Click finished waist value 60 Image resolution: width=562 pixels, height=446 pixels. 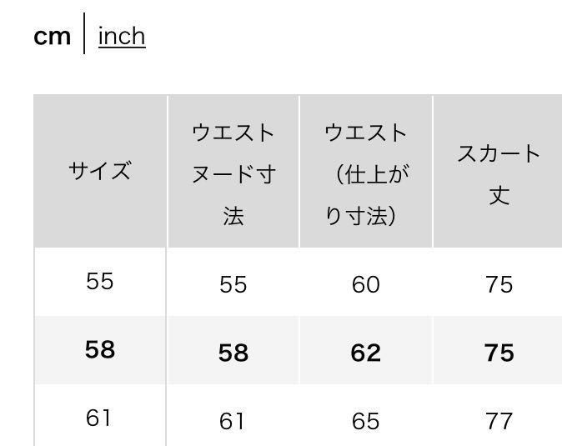(366, 285)
